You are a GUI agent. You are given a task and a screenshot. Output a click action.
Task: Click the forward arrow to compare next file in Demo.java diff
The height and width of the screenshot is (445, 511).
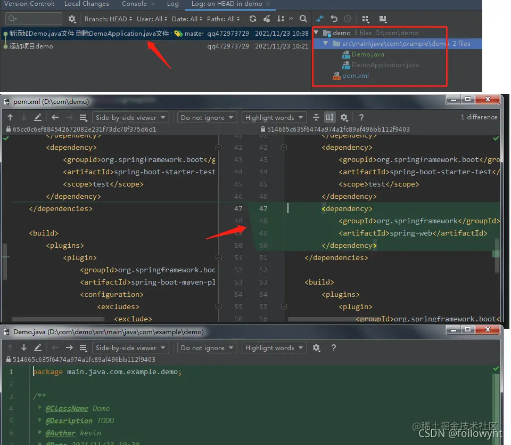click(69, 348)
